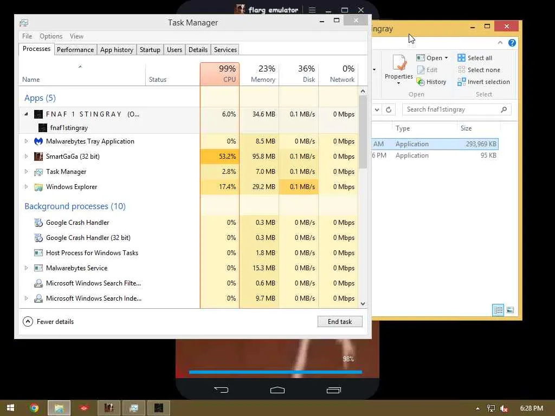Click the Search fnaf1stingray field
Screen dimensions: 555x416
(456, 109)
